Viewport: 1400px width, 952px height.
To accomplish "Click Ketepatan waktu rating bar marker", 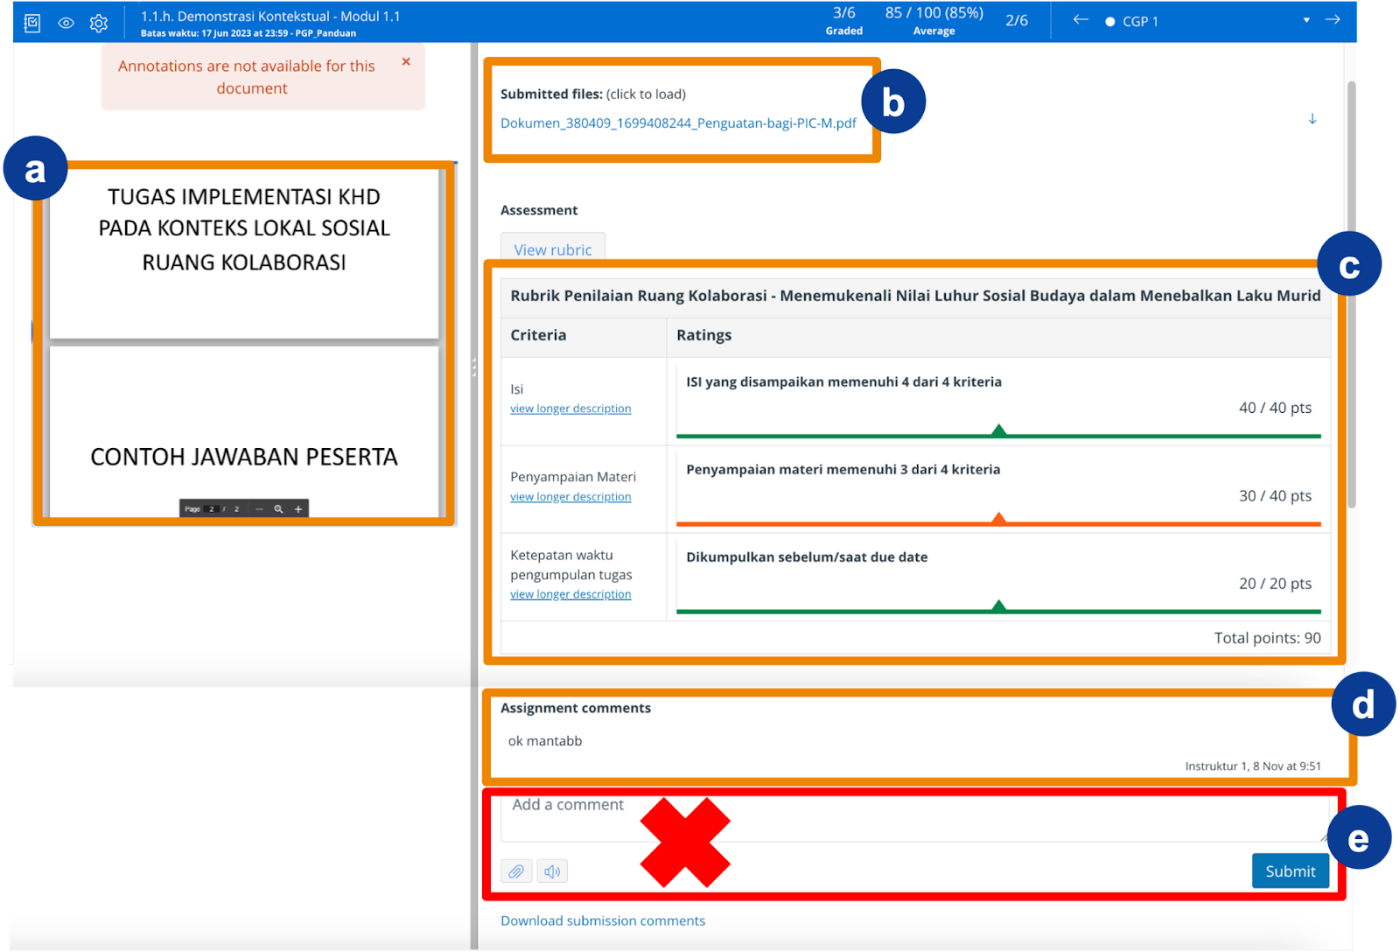I will [998, 606].
